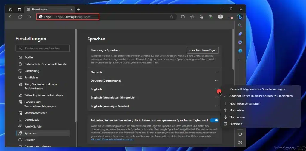The image size is (306, 151).
Task: Select the Einstellungen browser tab
Action: (x=49, y=9)
